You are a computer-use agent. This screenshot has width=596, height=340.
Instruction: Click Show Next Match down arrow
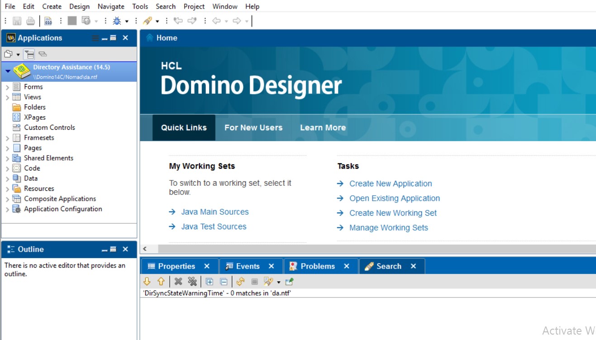pyautogui.click(x=147, y=282)
